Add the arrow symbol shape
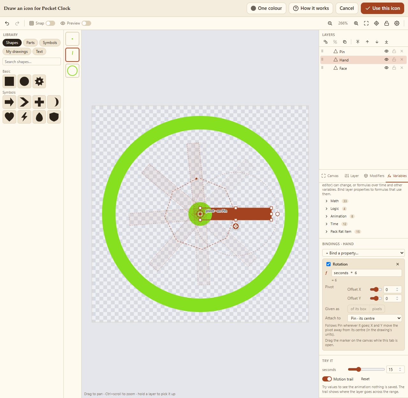The height and width of the screenshot is (398, 408). [9, 102]
